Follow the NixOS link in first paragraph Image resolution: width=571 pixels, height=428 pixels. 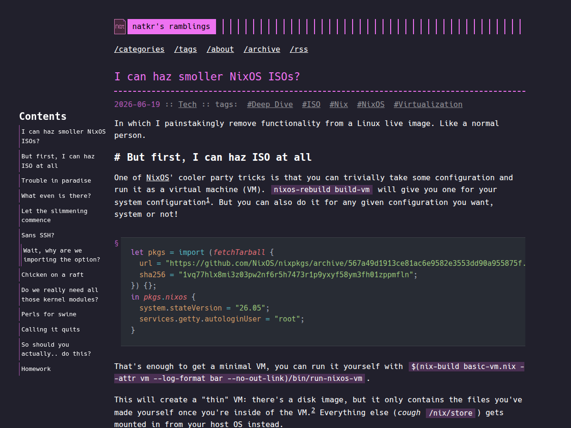click(158, 178)
